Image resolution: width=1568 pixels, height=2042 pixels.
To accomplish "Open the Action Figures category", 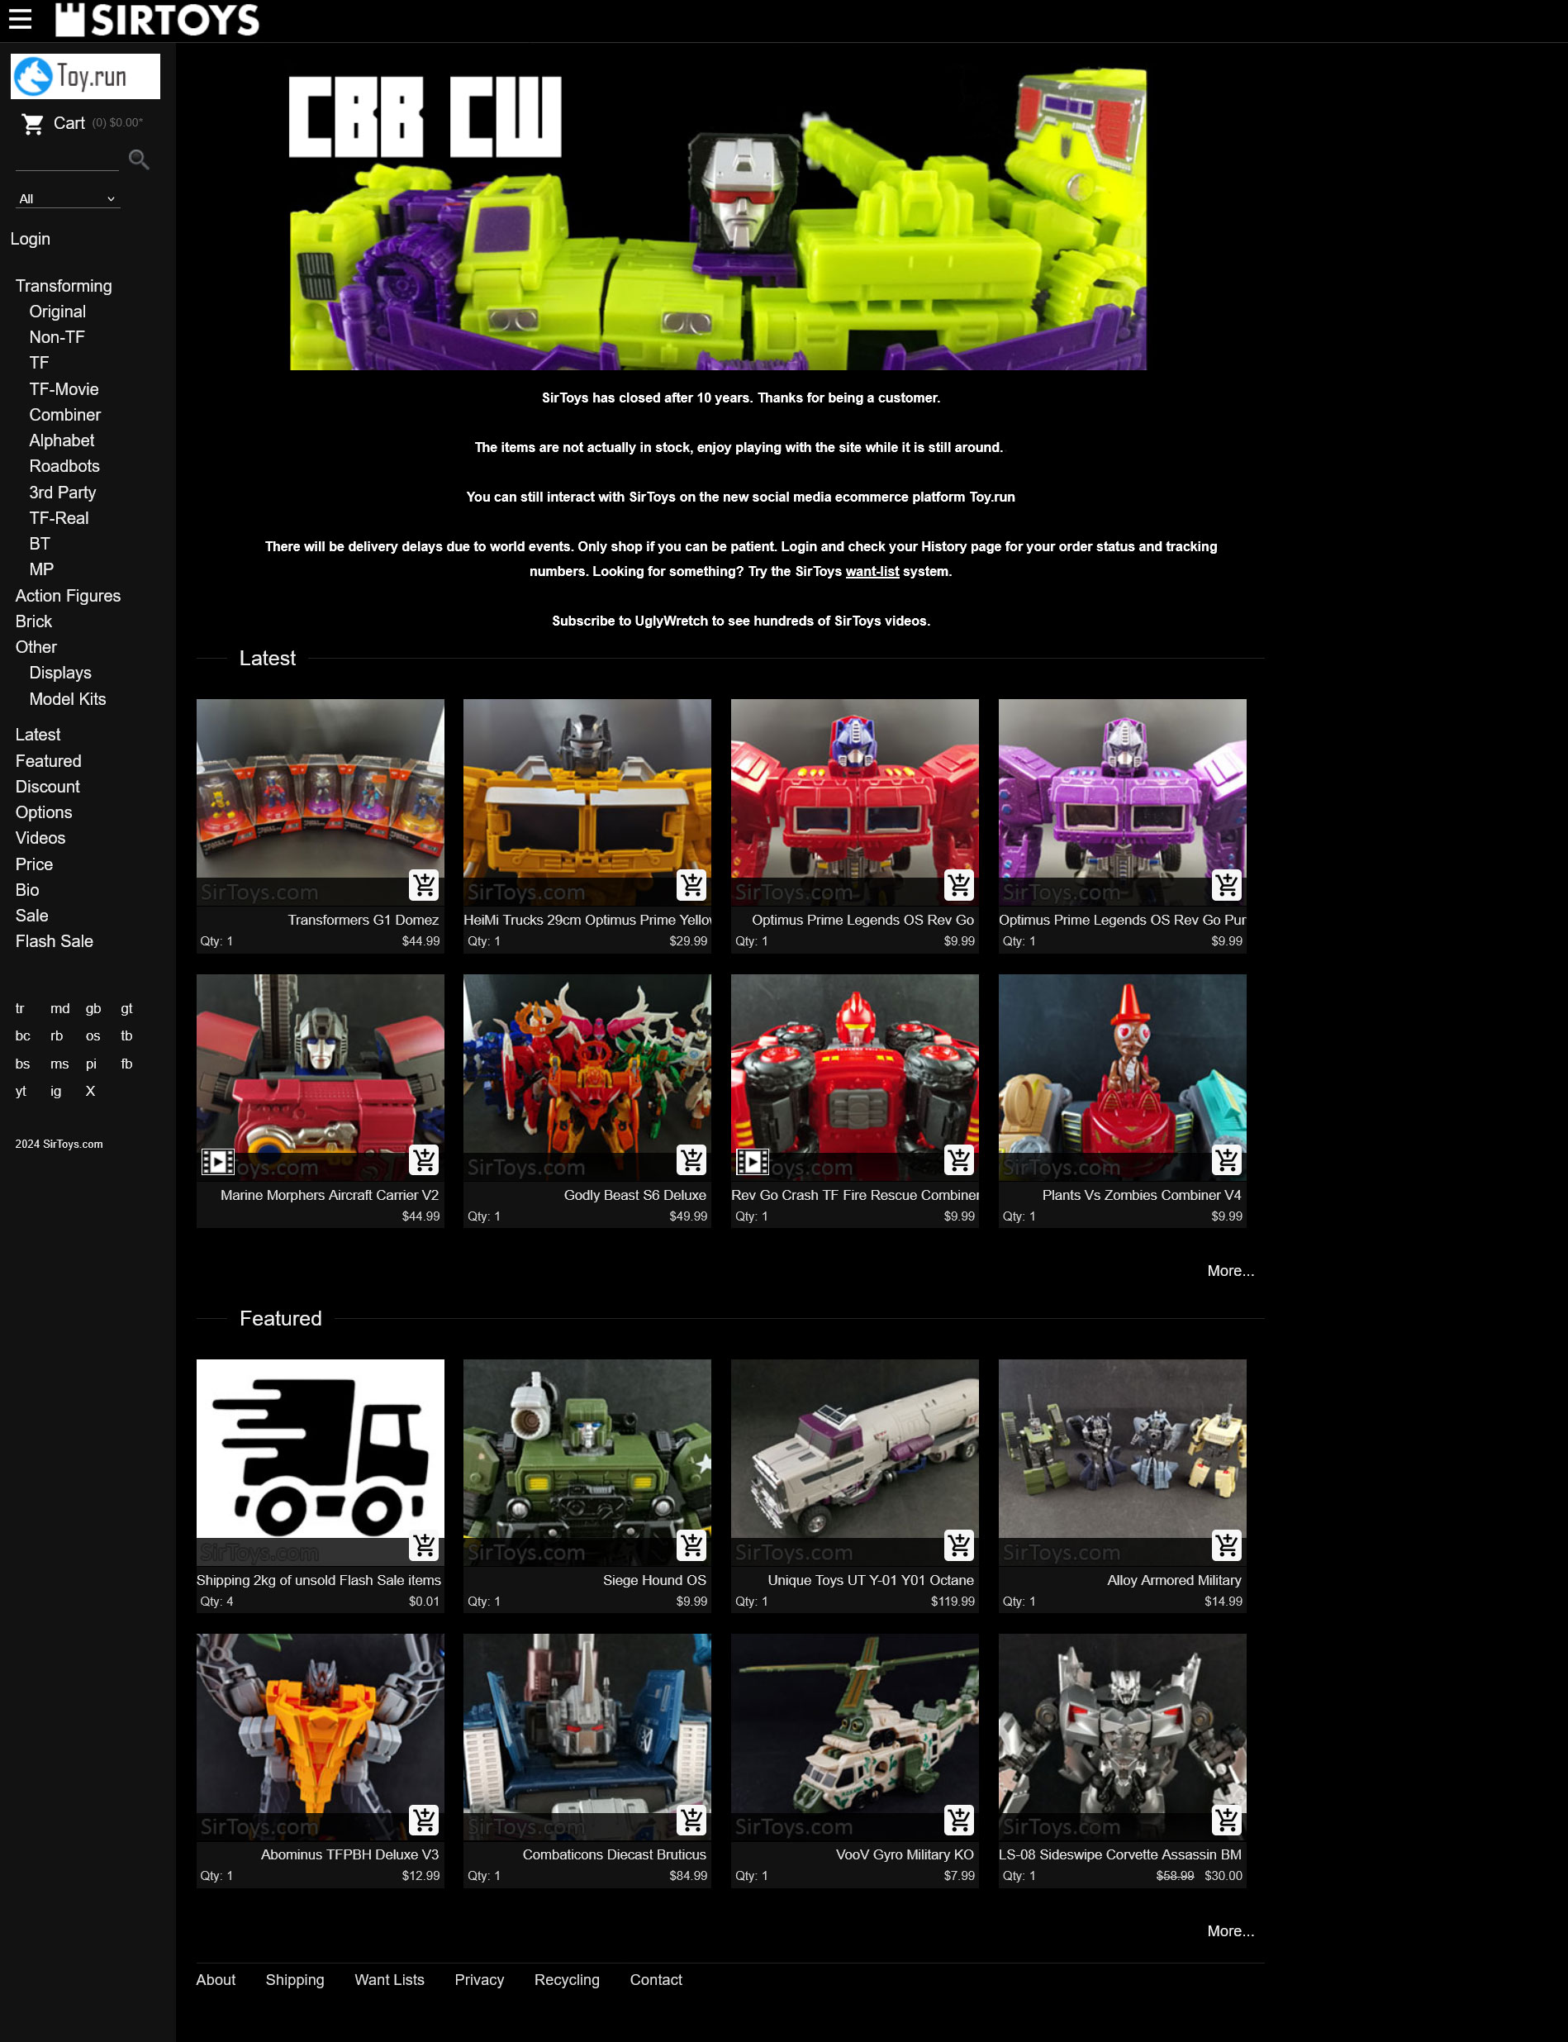I will point(67,596).
